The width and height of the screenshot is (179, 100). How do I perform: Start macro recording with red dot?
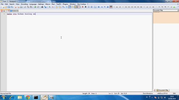pos(83,7)
